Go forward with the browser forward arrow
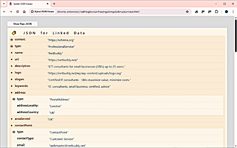 tap(11, 11)
